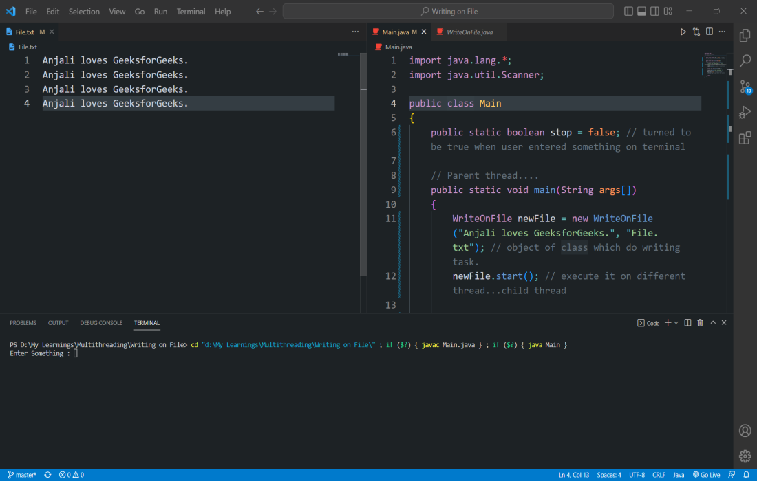This screenshot has width=757, height=481.
Task: Open the Extensions view
Action: tap(745, 138)
